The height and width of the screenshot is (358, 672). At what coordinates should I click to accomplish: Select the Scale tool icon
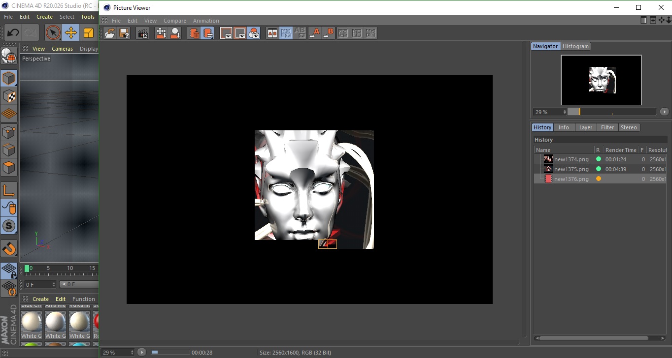[89, 33]
